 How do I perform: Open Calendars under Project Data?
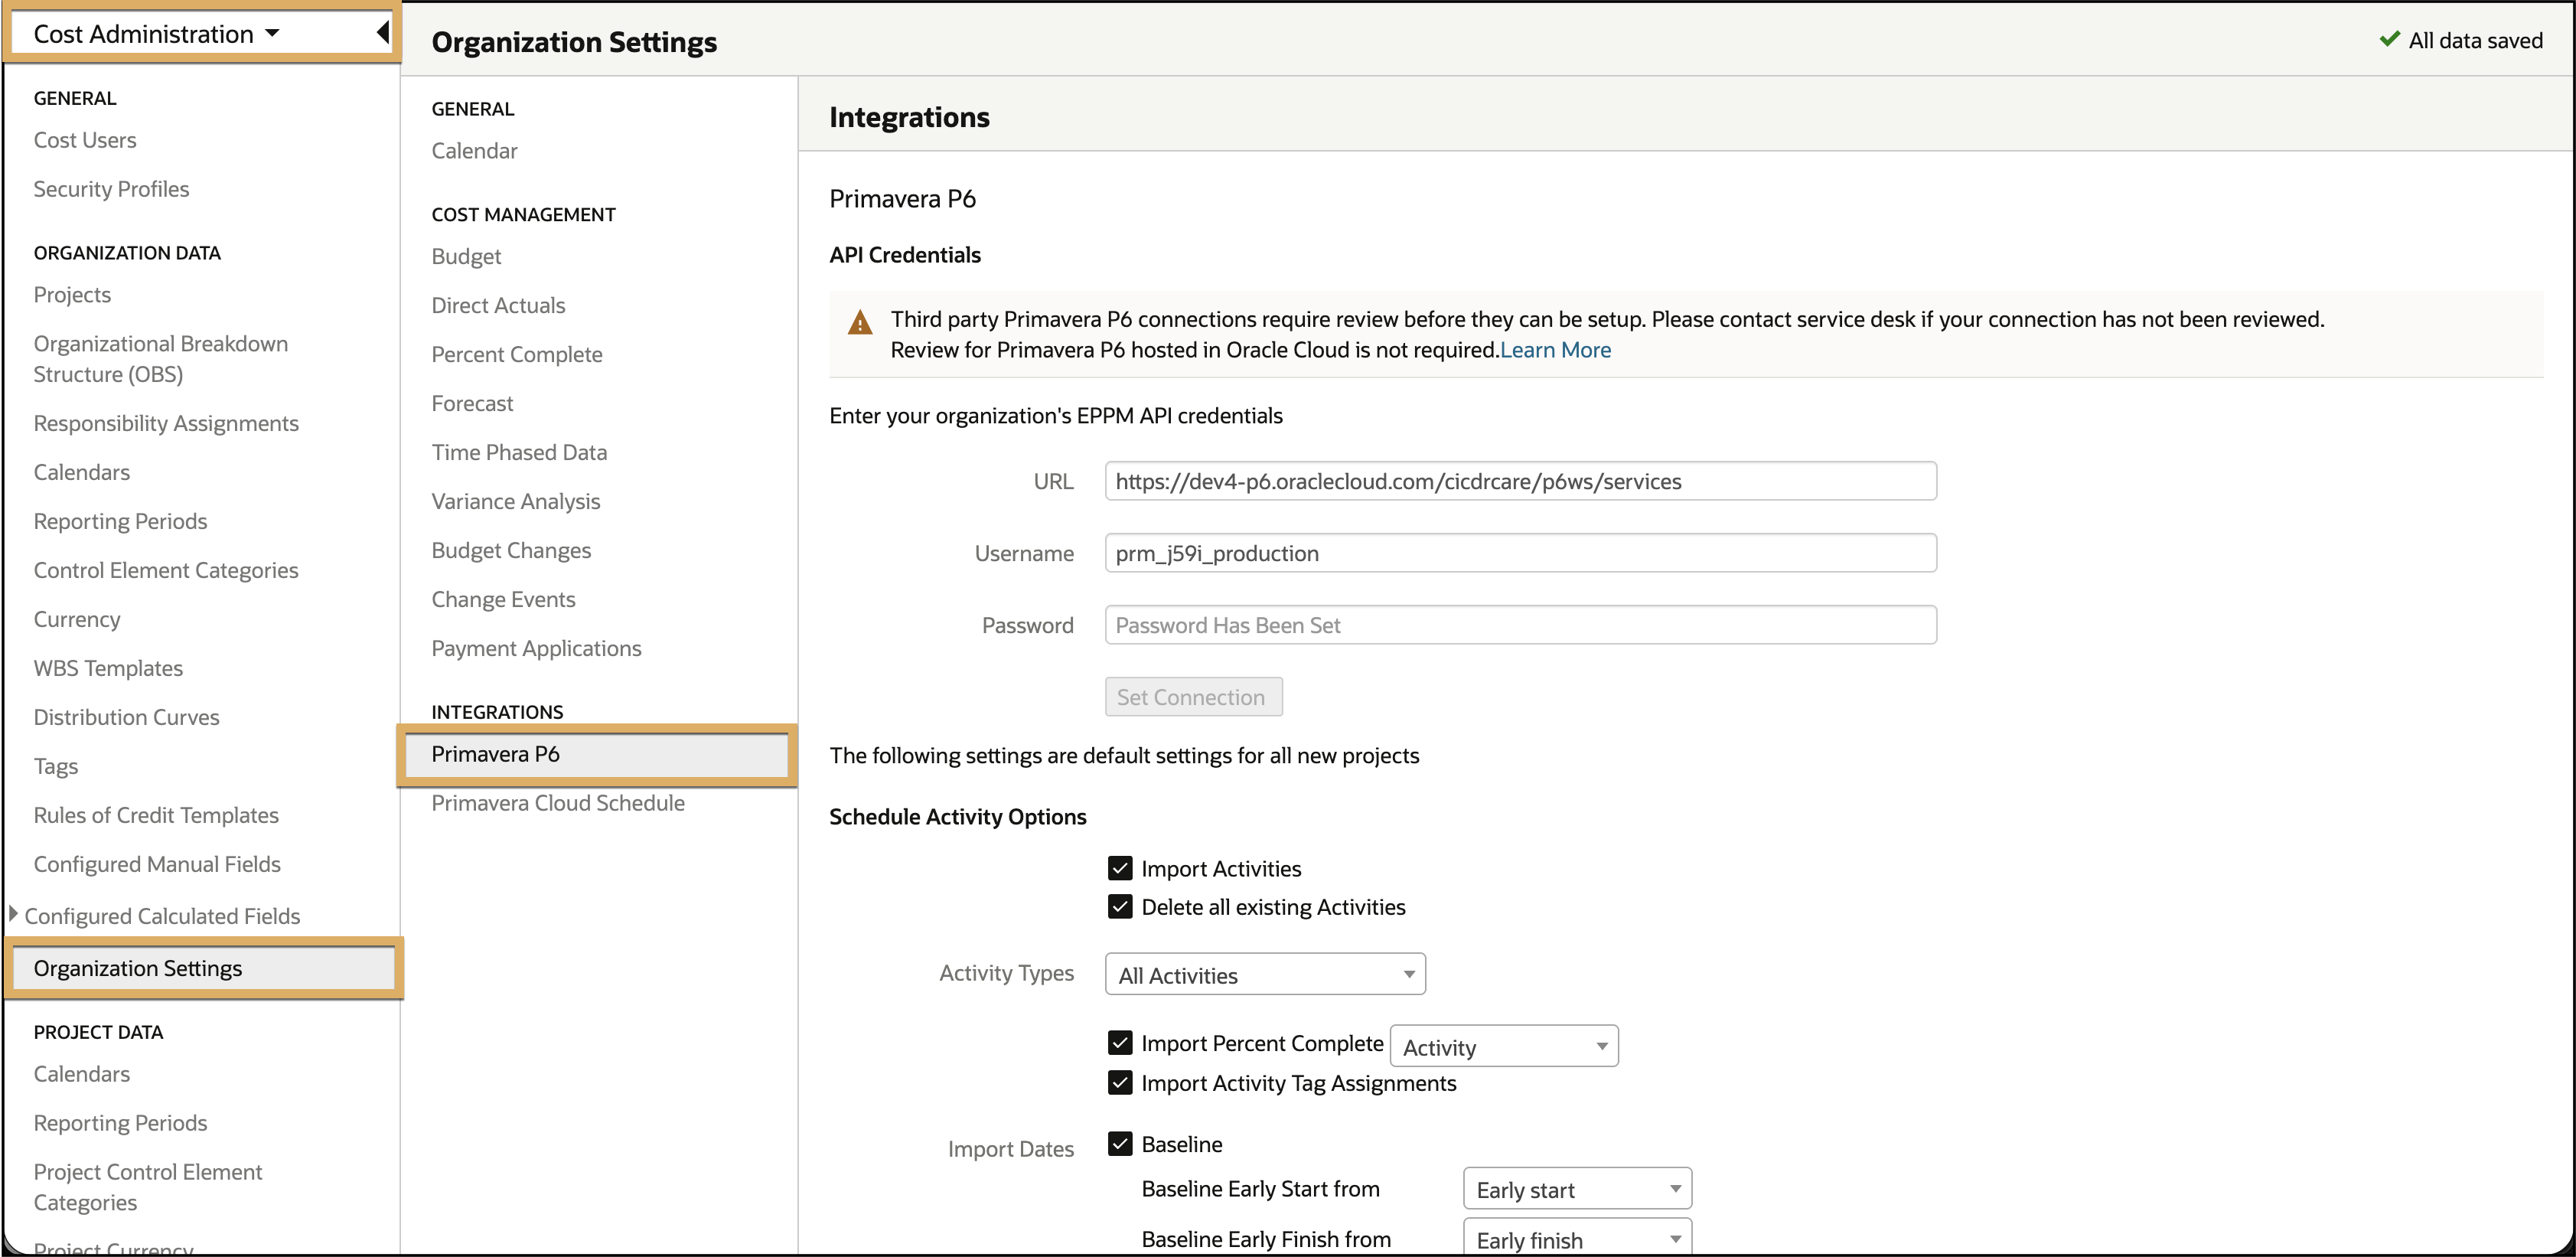[82, 1074]
